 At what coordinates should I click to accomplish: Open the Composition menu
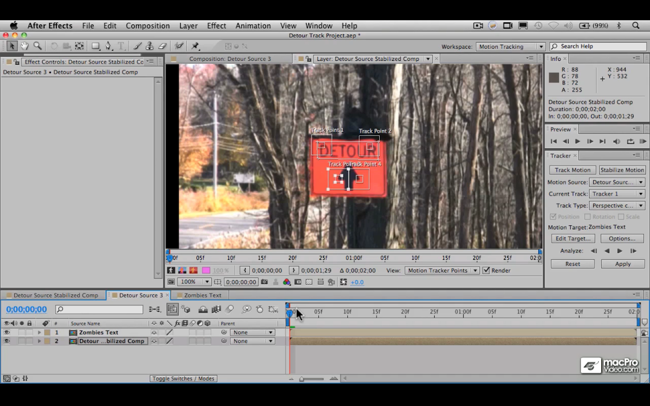coord(148,25)
